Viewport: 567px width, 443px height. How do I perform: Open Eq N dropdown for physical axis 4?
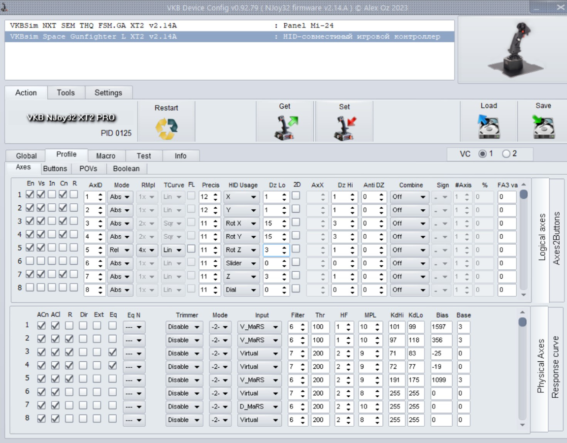(x=134, y=367)
